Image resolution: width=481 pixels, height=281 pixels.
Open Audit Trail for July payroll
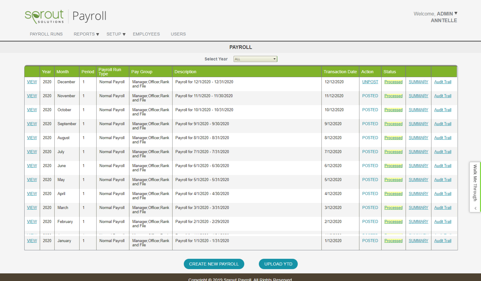[443, 152]
